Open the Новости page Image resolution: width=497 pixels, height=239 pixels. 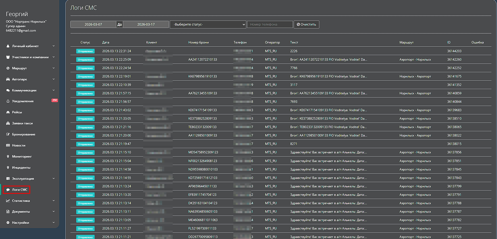coord(18,145)
